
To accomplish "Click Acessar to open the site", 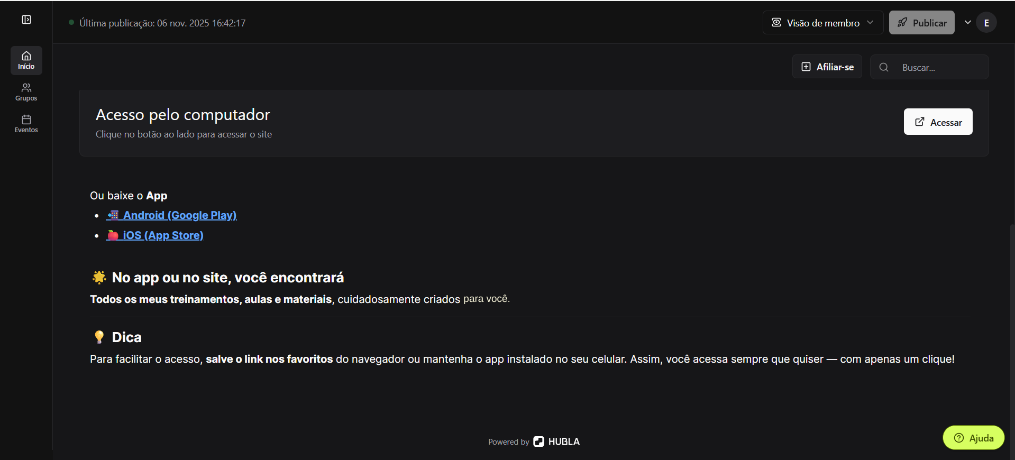I will coord(938,122).
